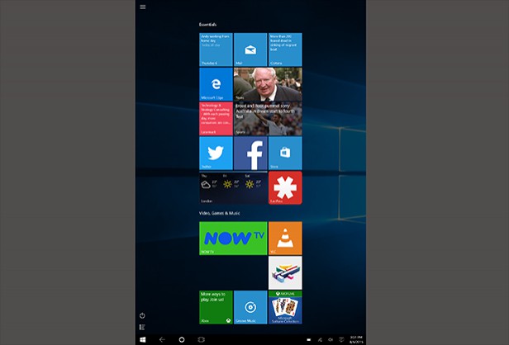This screenshot has height=345, width=509.
Task: Launch the Twitter tile
Action: pos(216,153)
